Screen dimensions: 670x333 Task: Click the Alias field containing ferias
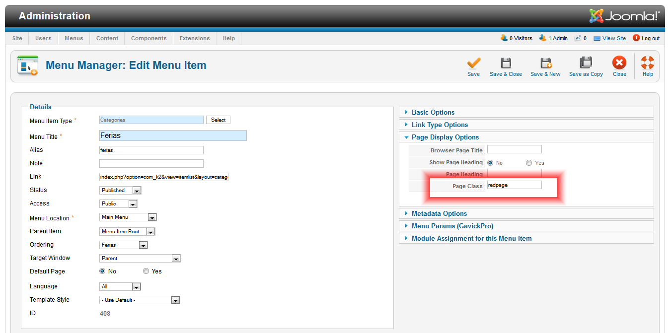click(x=151, y=150)
